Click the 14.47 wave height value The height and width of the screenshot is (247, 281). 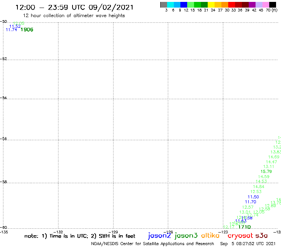click(272, 162)
